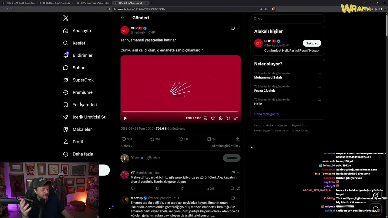The width and height of the screenshot is (388, 218).
Task: Expand the Alakalı sort dropdown
Action: (127, 146)
